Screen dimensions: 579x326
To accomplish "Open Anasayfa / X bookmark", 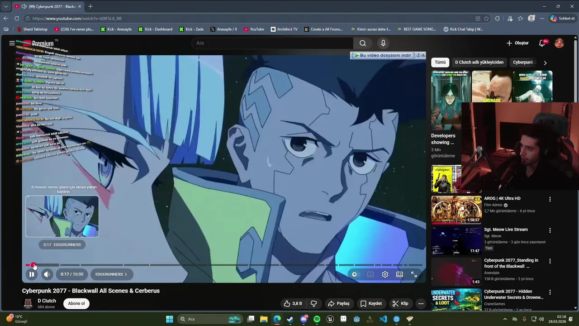I will point(223,29).
